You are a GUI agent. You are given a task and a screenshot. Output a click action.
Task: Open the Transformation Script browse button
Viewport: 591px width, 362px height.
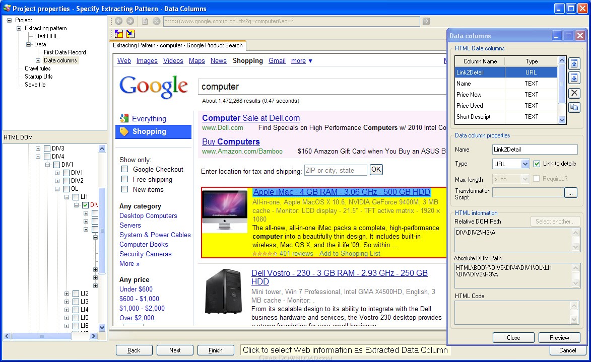pyautogui.click(x=571, y=192)
